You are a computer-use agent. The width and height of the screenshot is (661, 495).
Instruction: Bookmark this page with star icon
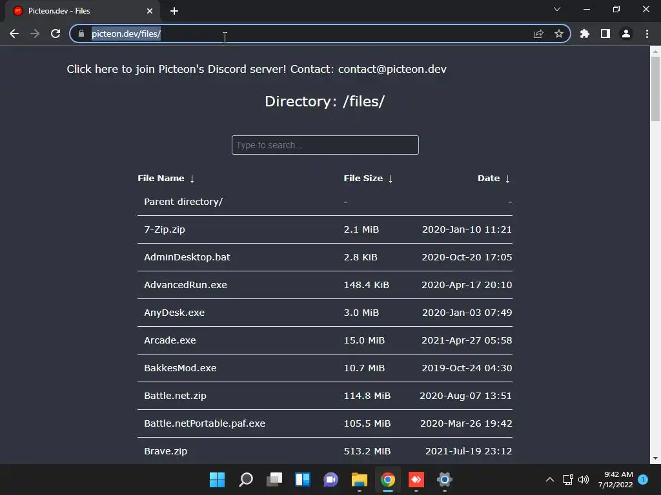coord(559,34)
